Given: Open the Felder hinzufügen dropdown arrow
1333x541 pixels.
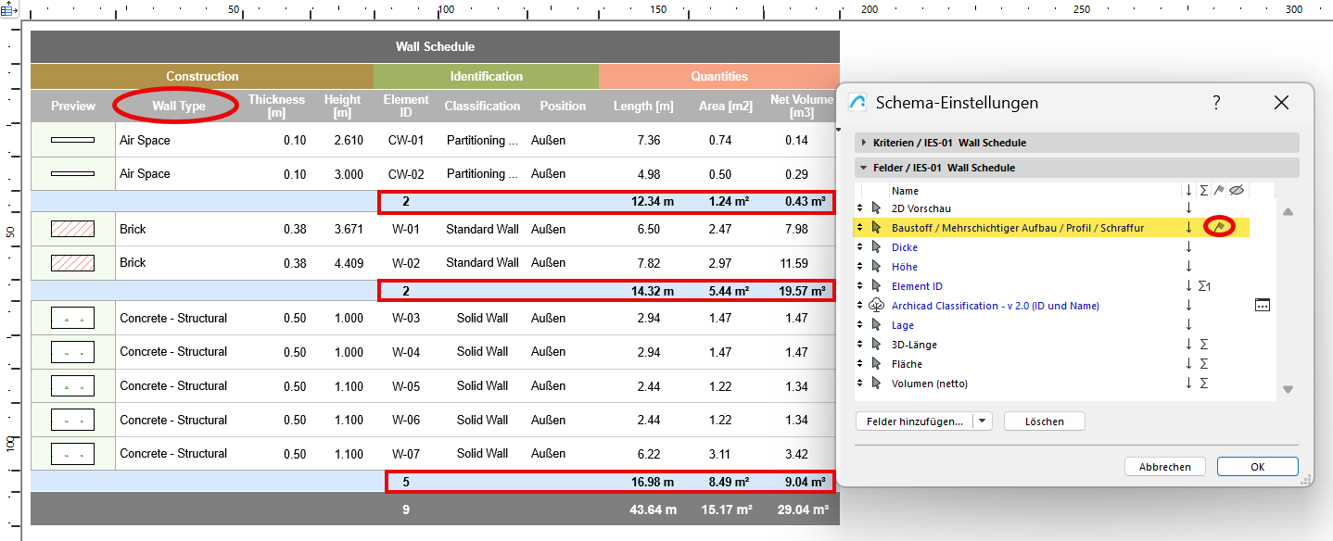Looking at the screenshot, I should coord(983,421).
